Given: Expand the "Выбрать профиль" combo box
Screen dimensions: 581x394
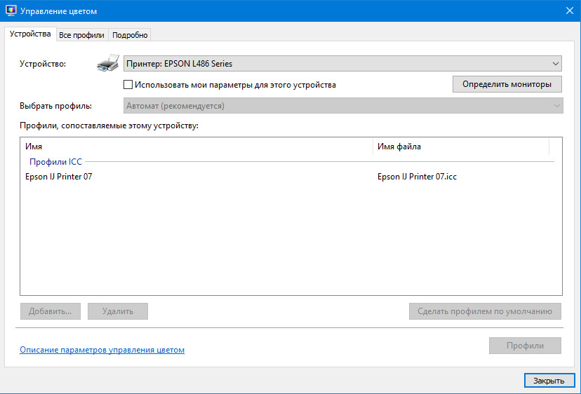Looking at the screenshot, I should click(x=342, y=106).
